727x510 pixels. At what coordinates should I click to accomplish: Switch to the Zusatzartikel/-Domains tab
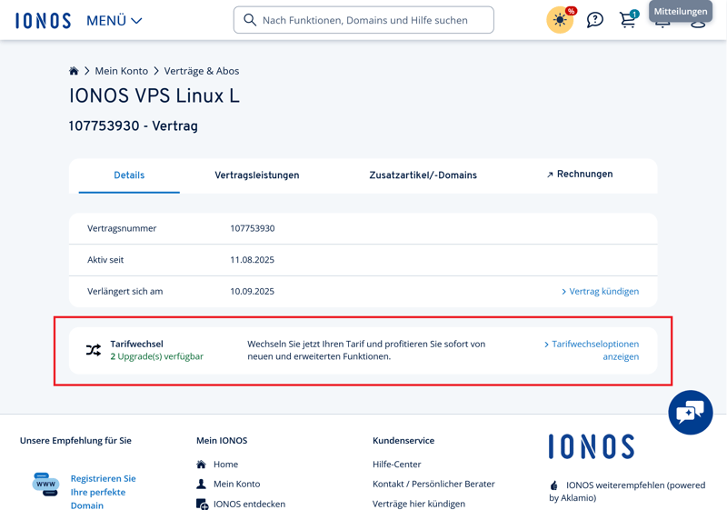pyautogui.click(x=423, y=175)
